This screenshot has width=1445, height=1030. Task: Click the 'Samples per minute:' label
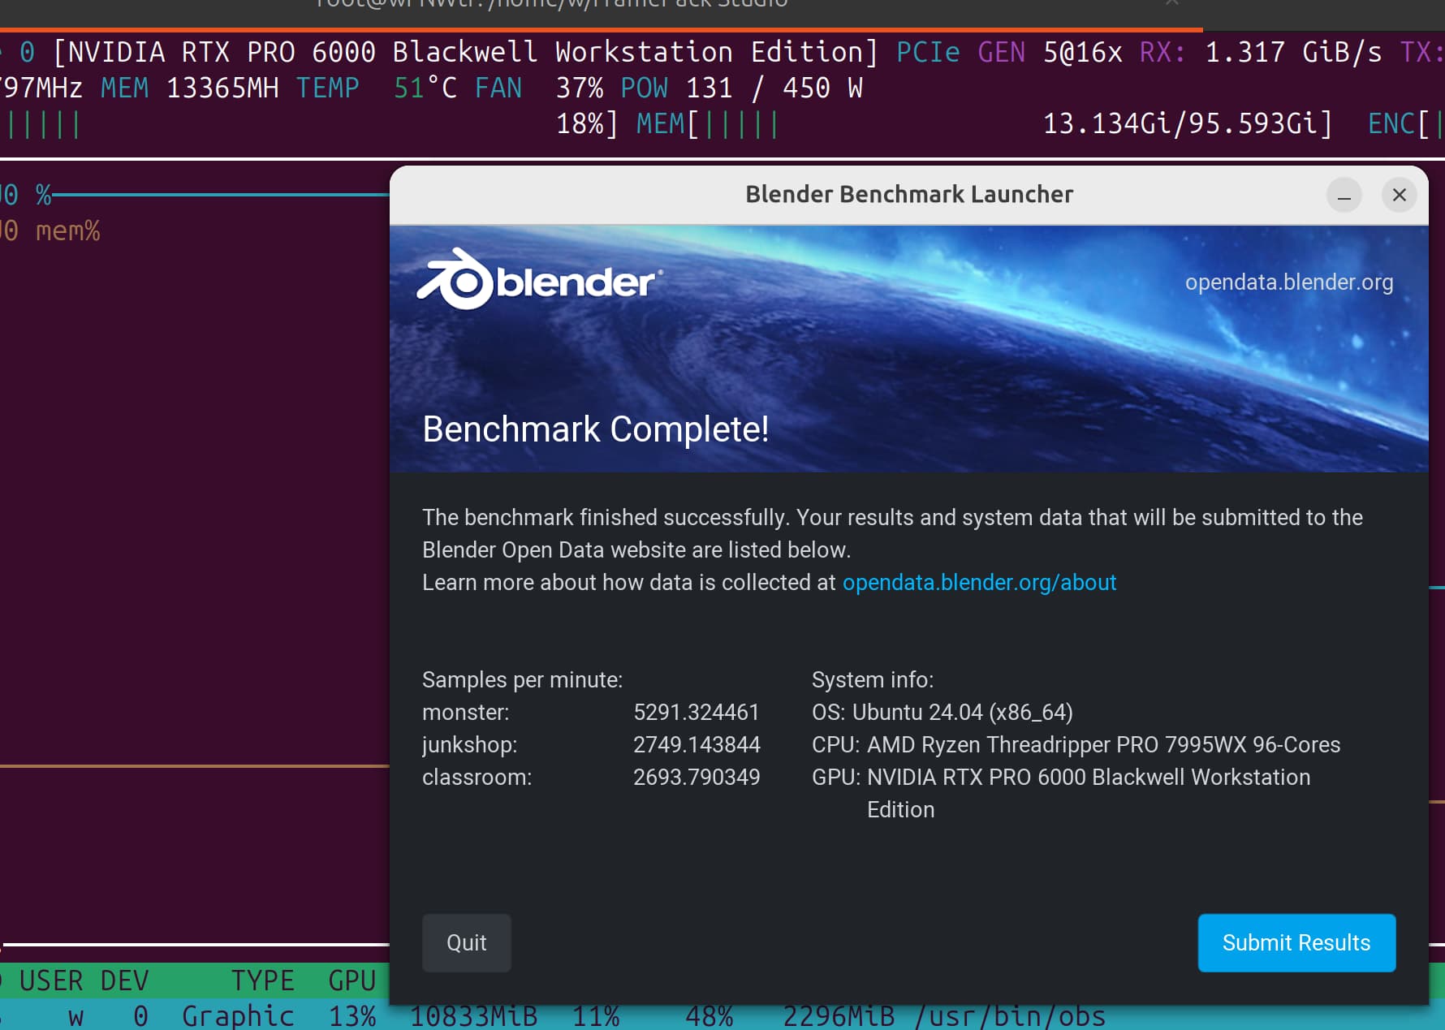click(522, 679)
